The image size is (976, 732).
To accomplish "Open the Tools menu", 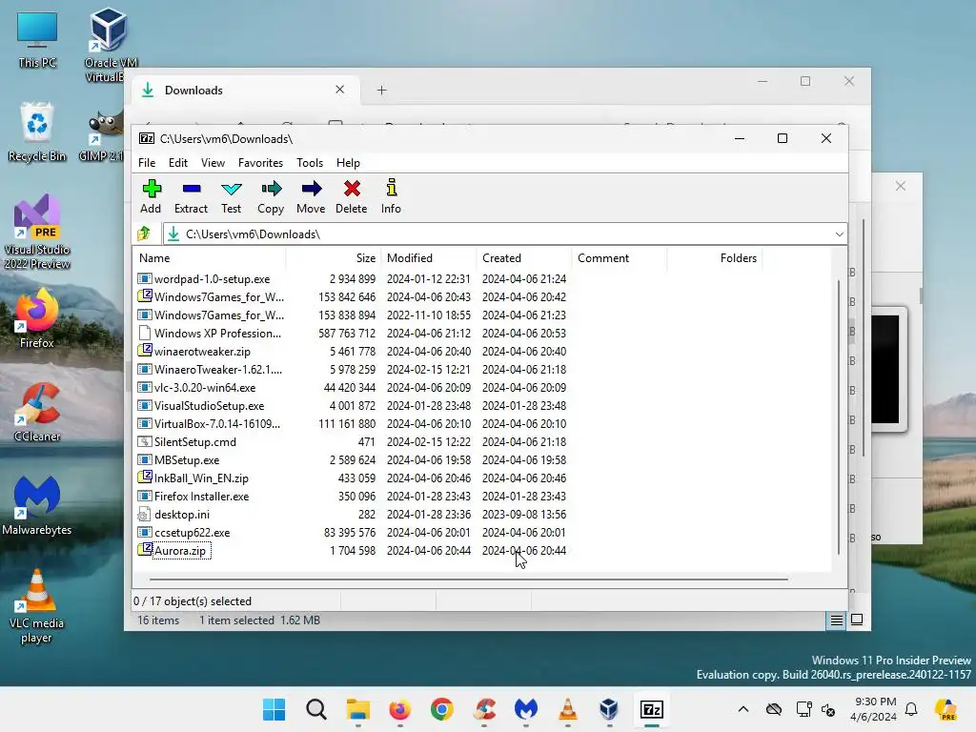I will click(310, 162).
